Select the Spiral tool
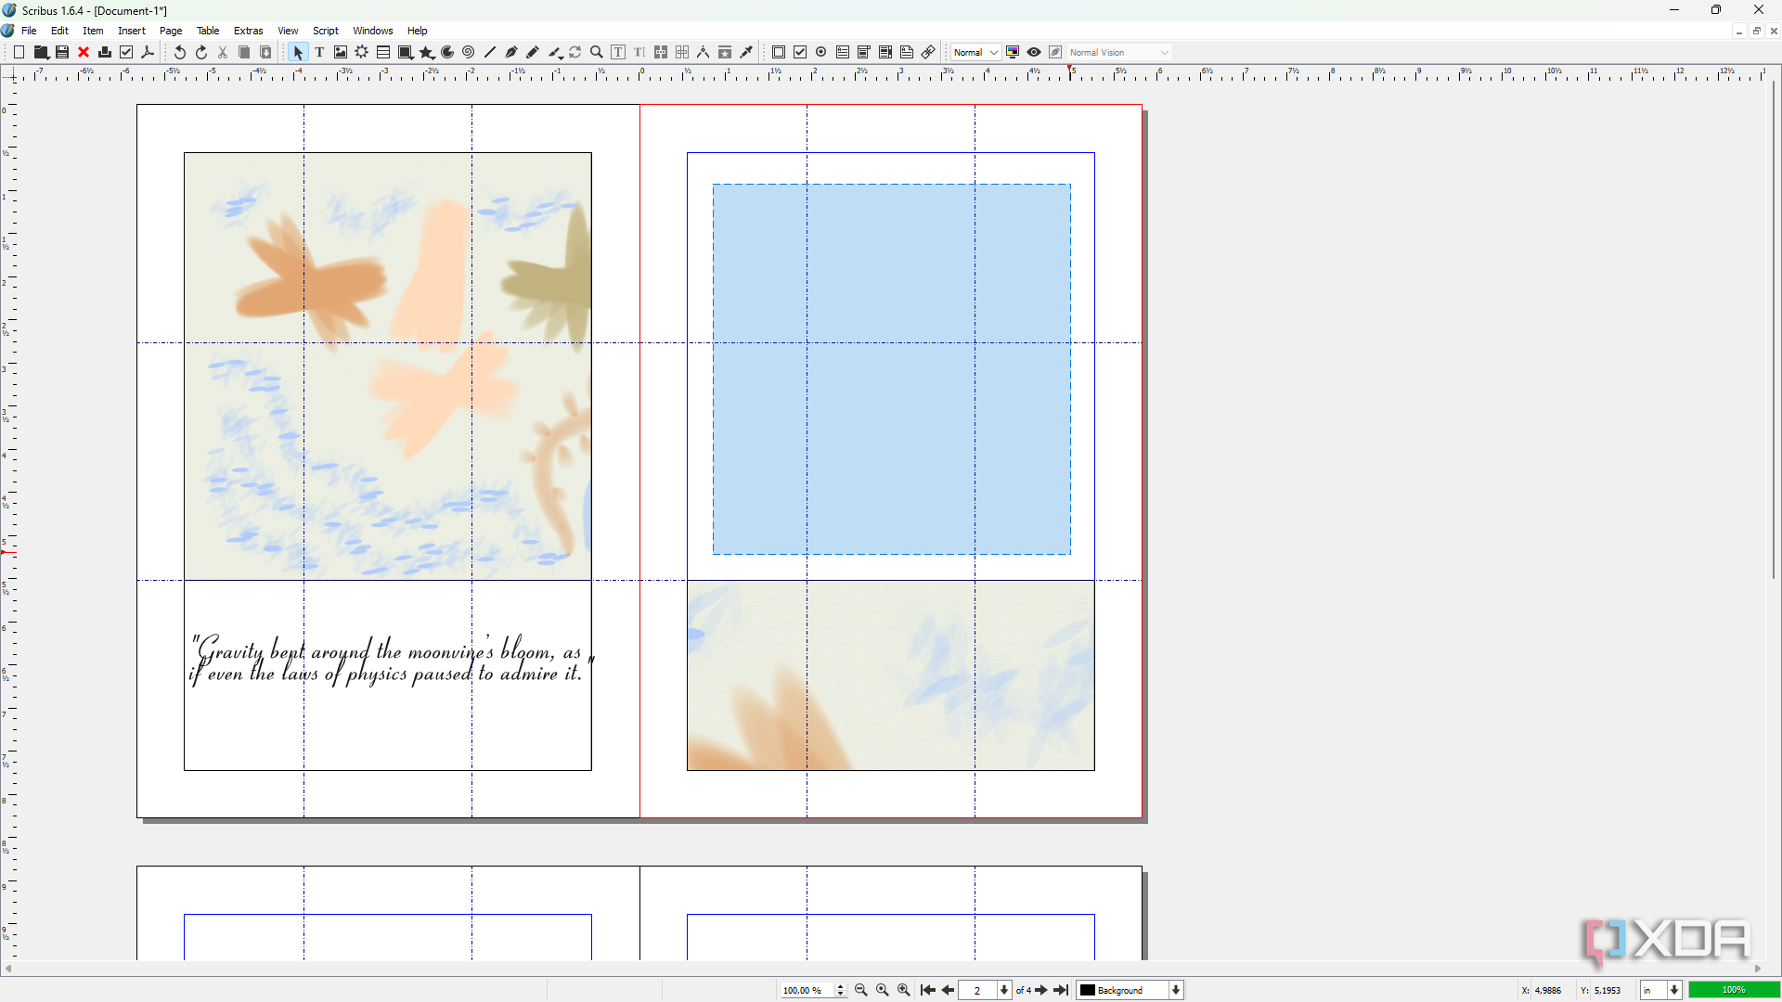Image resolution: width=1782 pixels, height=1002 pixels. coord(469,53)
